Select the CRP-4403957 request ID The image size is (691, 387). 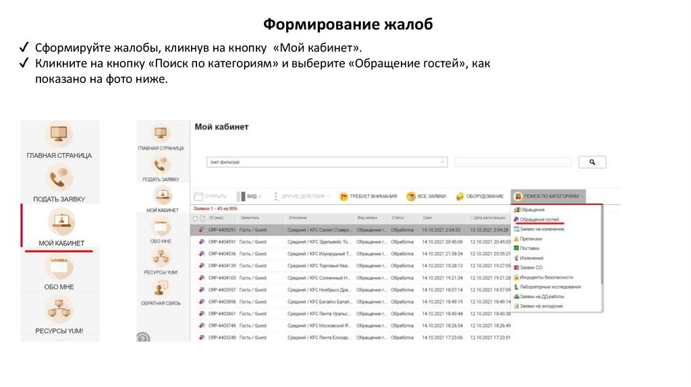[x=222, y=290]
